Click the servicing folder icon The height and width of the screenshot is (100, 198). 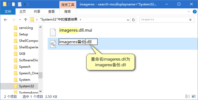[x=16, y=28]
